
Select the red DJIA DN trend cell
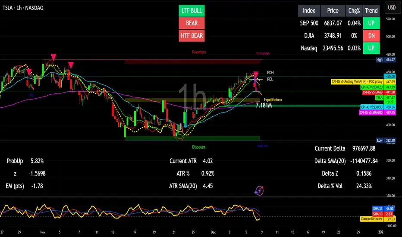point(371,36)
